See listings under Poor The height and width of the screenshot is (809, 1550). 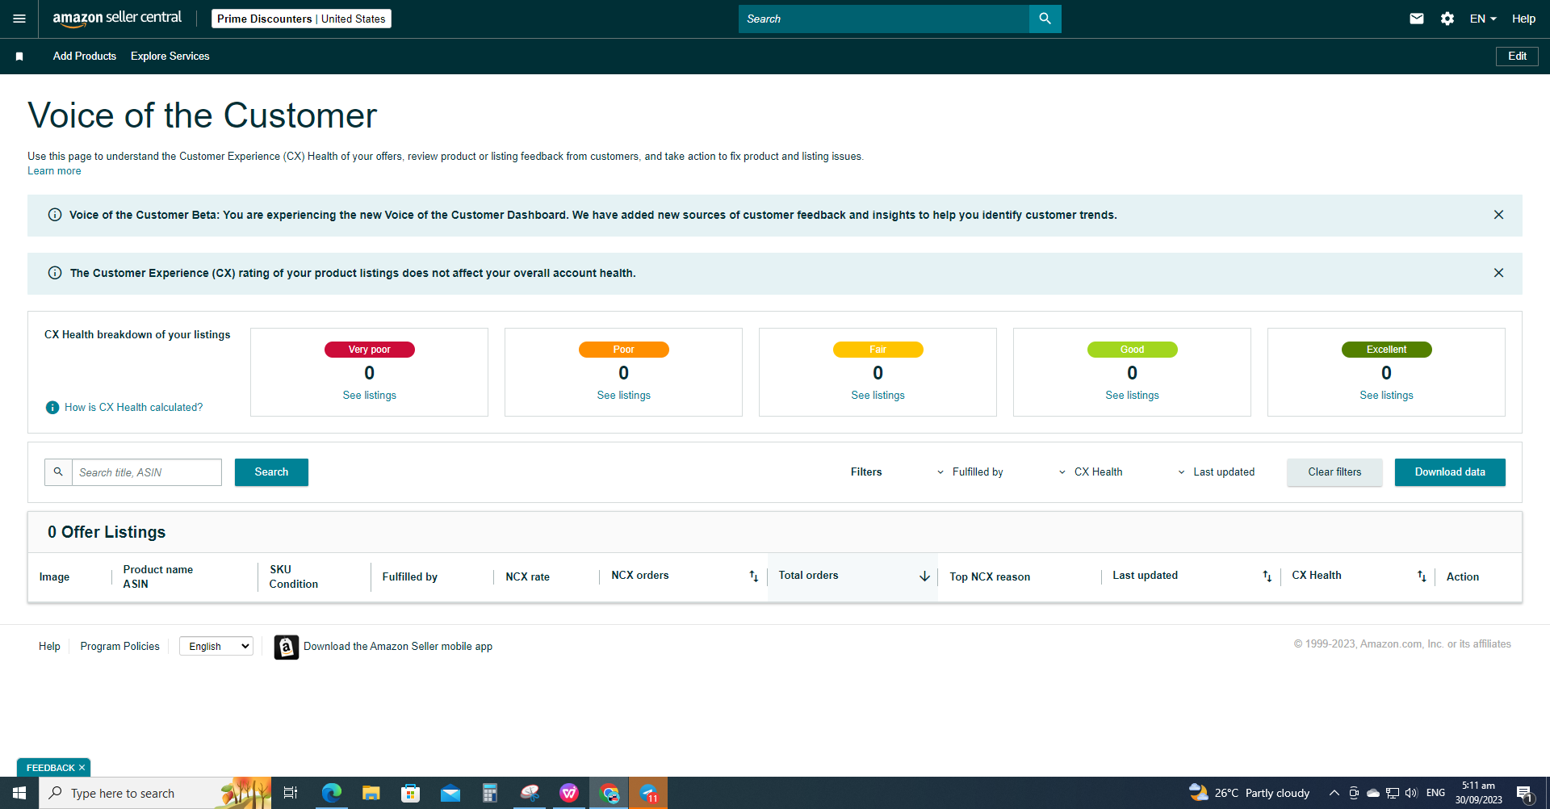[623, 396]
